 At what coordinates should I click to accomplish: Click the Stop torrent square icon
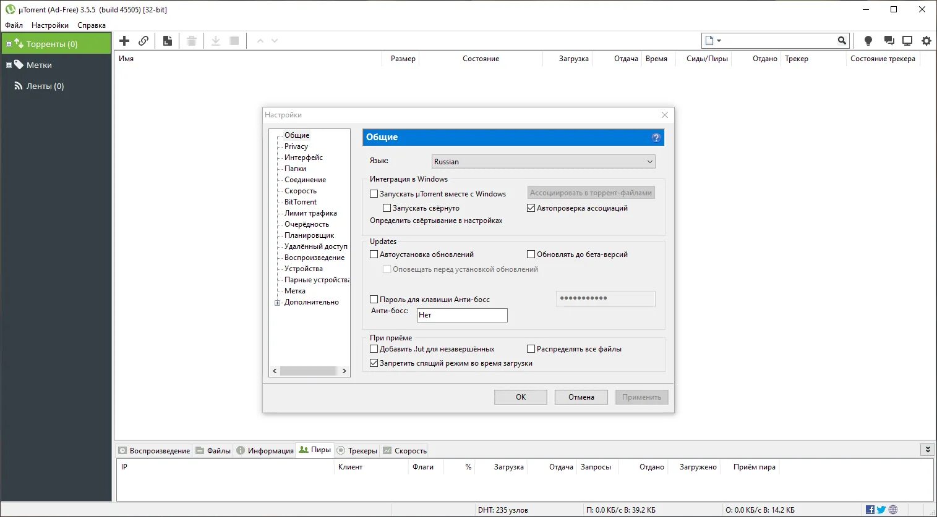tap(234, 41)
